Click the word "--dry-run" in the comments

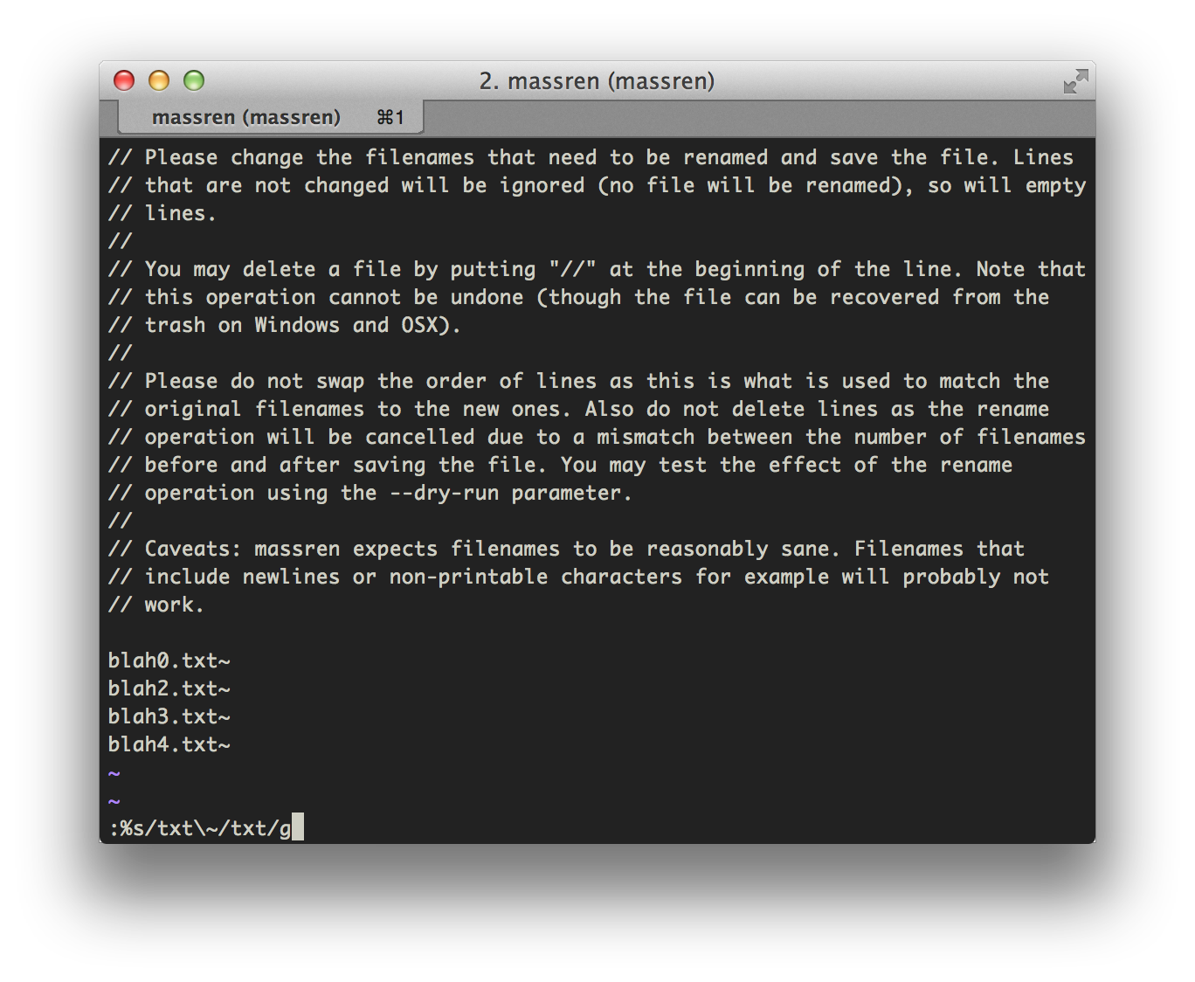pos(444,493)
